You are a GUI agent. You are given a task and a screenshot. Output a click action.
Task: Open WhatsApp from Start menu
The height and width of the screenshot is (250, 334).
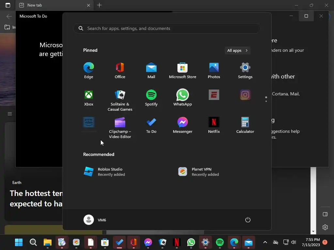click(183, 98)
